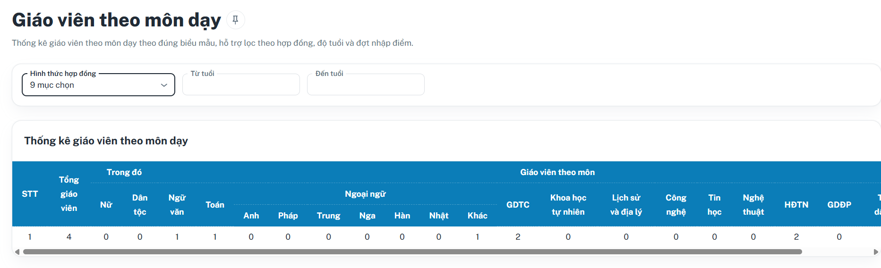Select the Dân tộc column header

pyautogui.click(x=140, y=205)
